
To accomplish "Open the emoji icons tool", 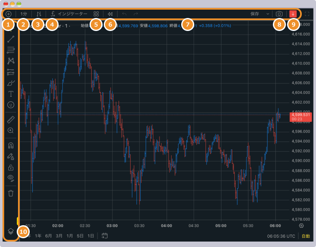I will (11, 105).
